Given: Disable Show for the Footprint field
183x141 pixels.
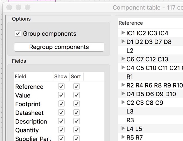Looking at the screenshot, I should 61,104.
